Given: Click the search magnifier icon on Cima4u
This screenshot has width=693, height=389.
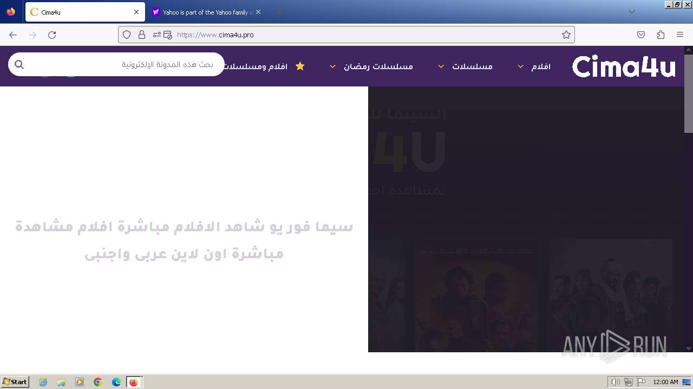Looking at the screenshot, I should coord(19,65).
